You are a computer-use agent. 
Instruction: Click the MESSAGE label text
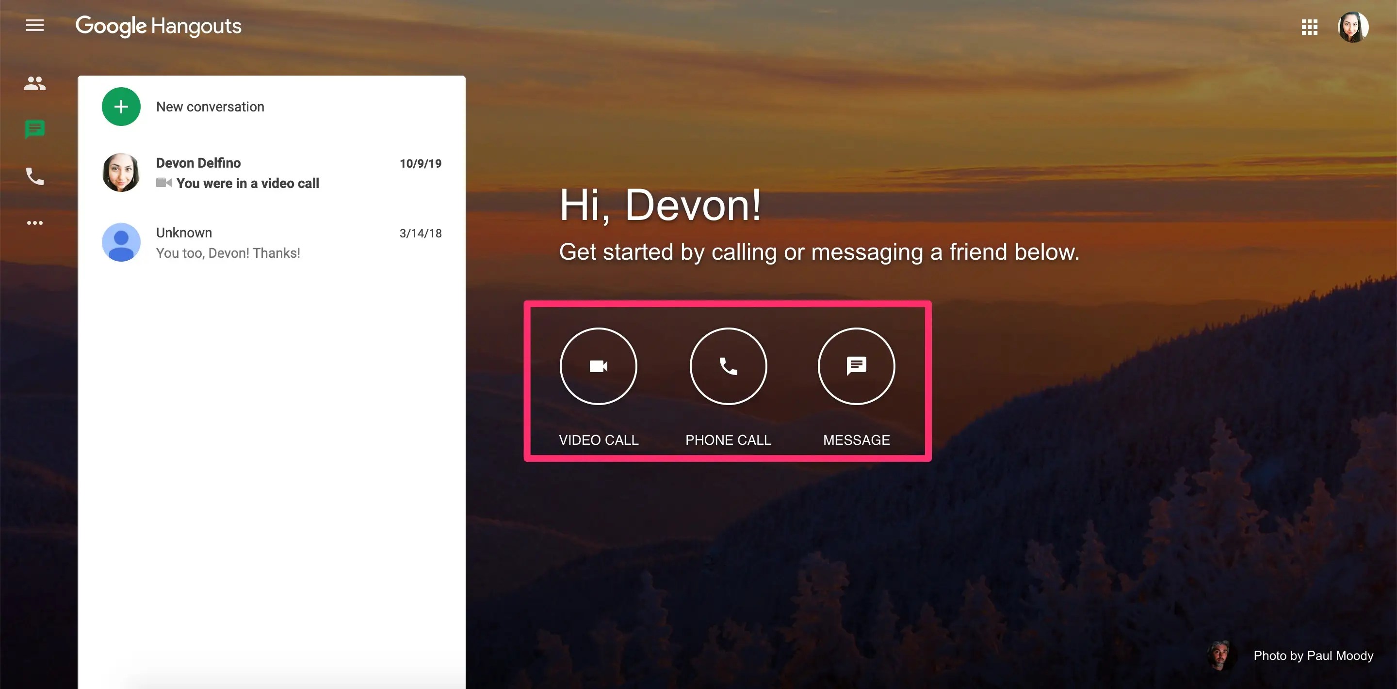click(x=856, y=440)
